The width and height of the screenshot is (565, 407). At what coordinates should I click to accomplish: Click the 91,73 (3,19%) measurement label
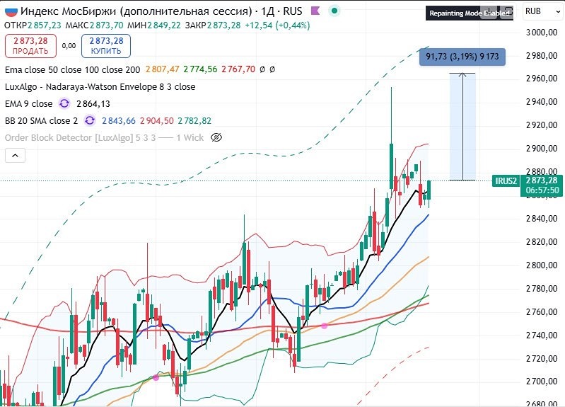(x=462, y=57)
